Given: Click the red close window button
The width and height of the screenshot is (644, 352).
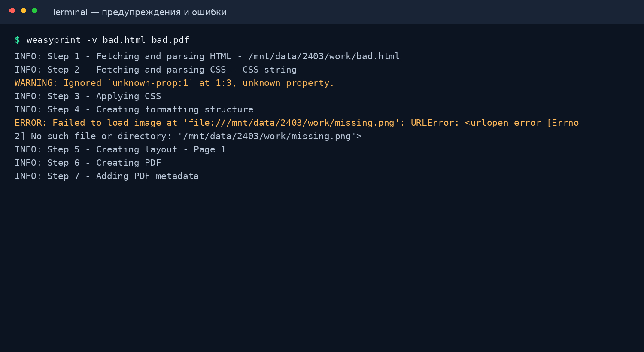Looking at the screenshot, I should click(x=12, y=11).
